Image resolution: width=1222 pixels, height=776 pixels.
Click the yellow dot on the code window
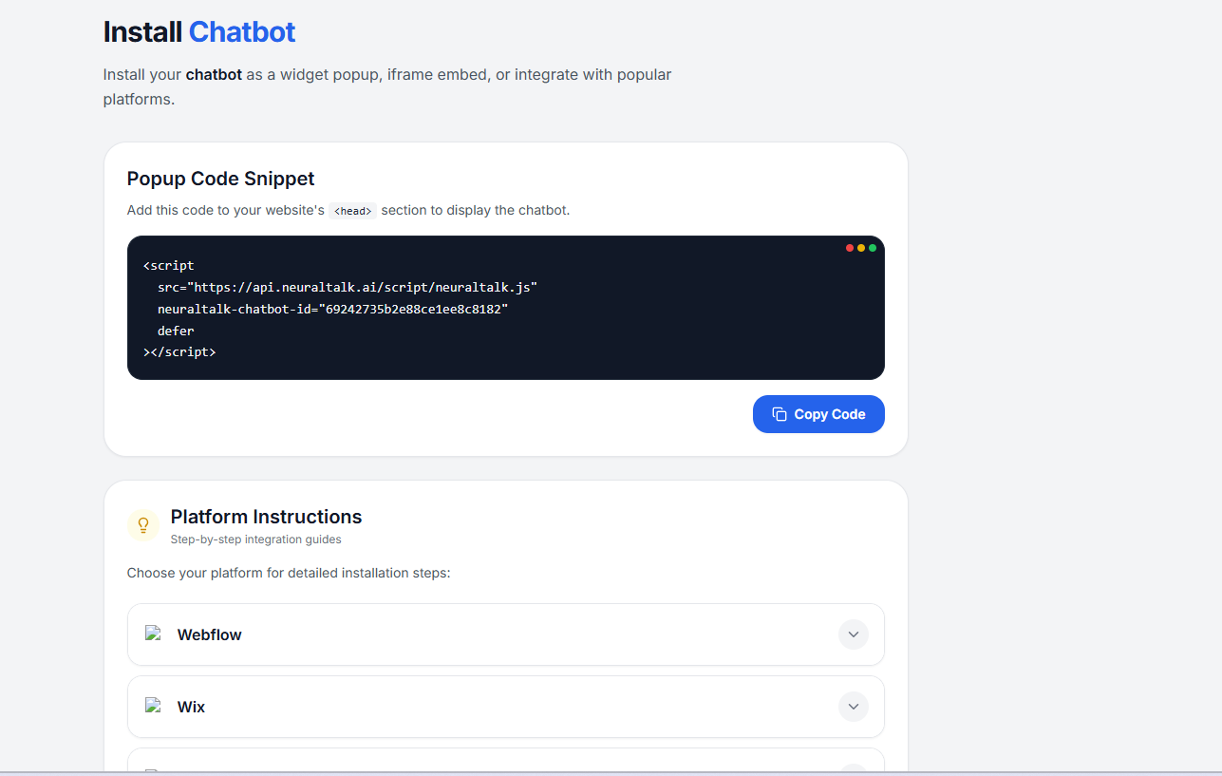pos(861,247)
